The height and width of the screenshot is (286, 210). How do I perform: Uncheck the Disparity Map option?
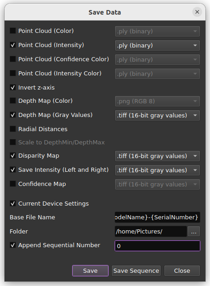tap(13, 156)
